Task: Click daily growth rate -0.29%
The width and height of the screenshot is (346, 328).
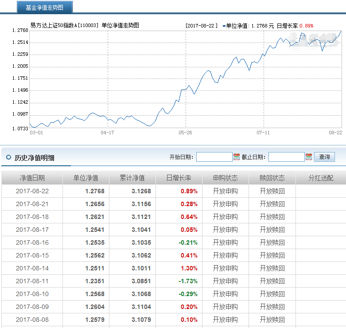Action: (188, 294)
